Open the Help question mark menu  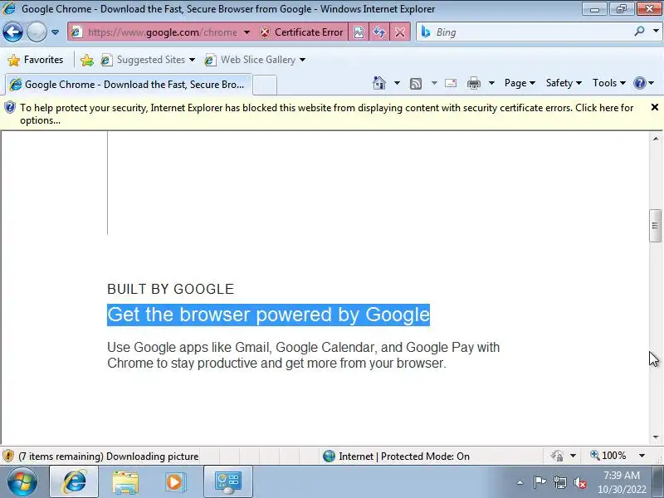pos(644,83)
